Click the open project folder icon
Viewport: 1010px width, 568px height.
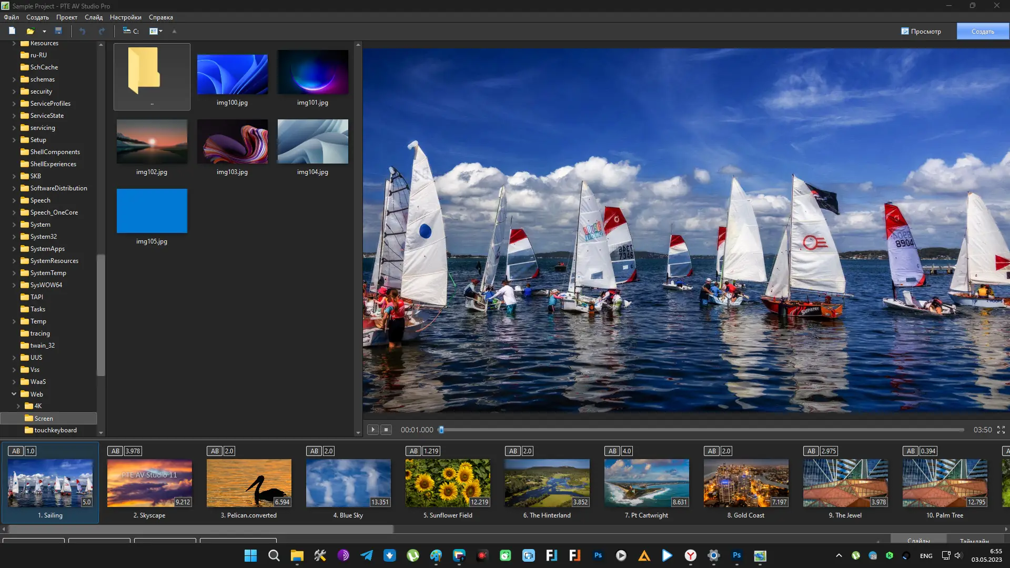point(31,31)
